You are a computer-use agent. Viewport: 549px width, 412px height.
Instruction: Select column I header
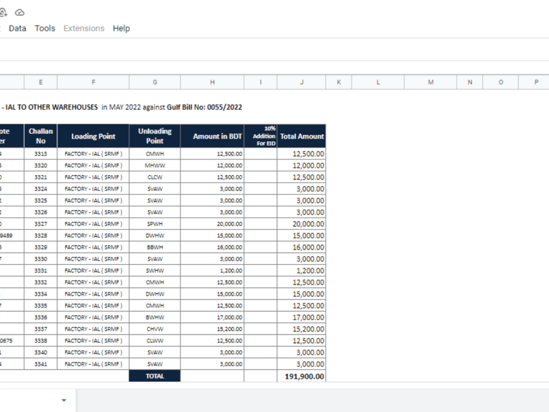[x=260, y=82]
